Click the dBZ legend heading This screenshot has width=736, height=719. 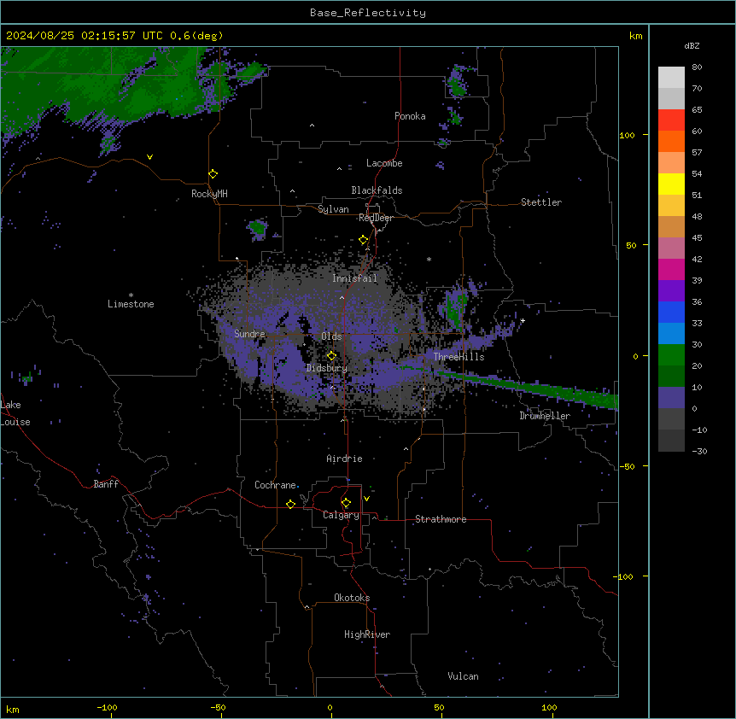click(692, 45)
